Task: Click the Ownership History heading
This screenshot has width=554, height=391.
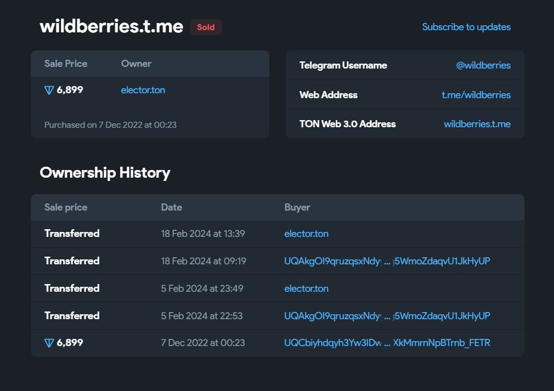Action: pyautogui.click(x=105, y=173)
